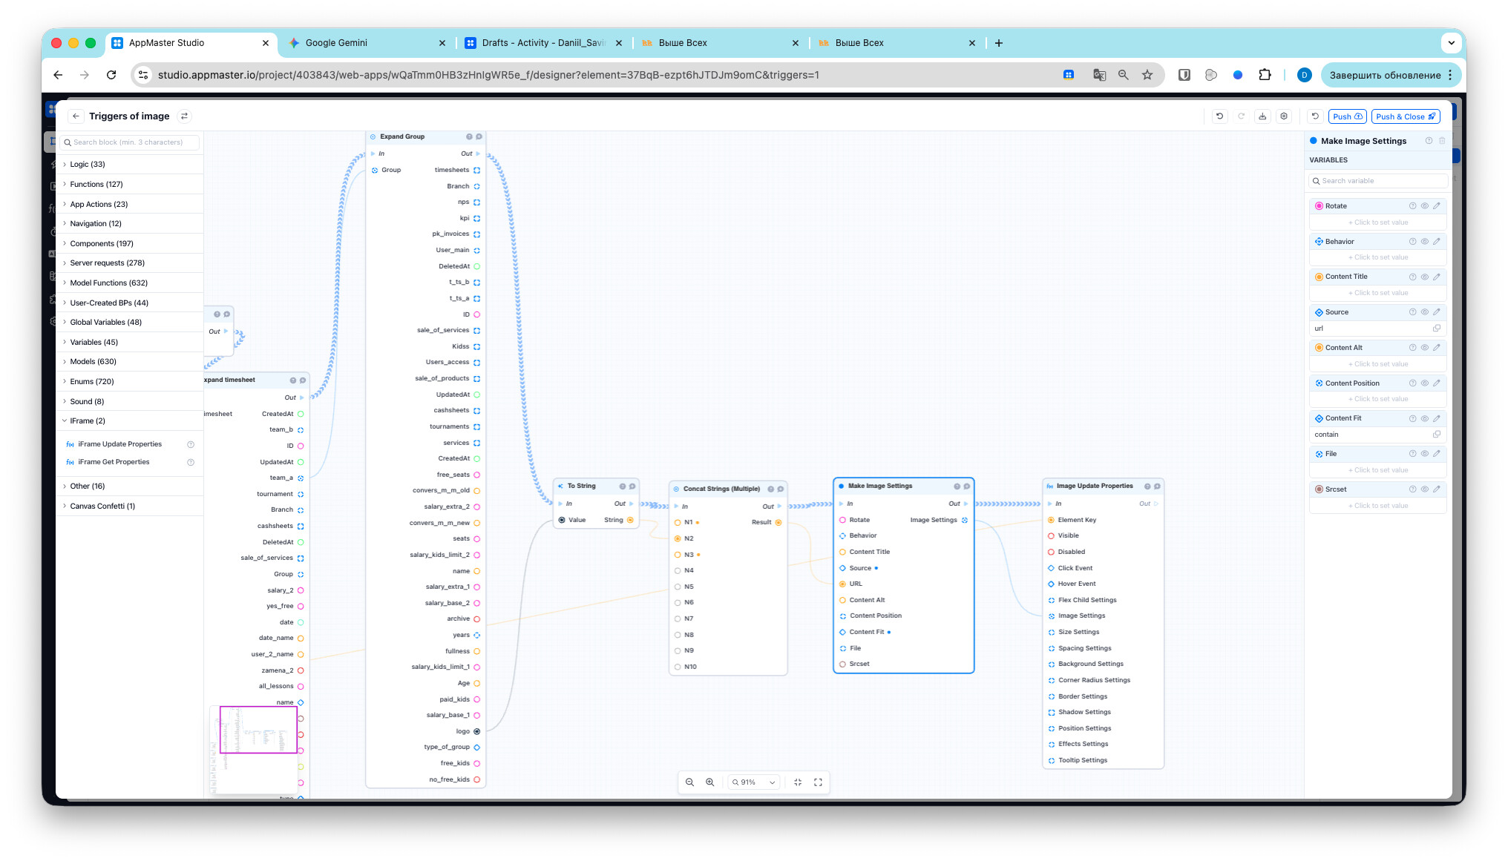Click the fit-to-screen icon in the zoom bar
Viewport: 1508px width, 861px height.
798,782
